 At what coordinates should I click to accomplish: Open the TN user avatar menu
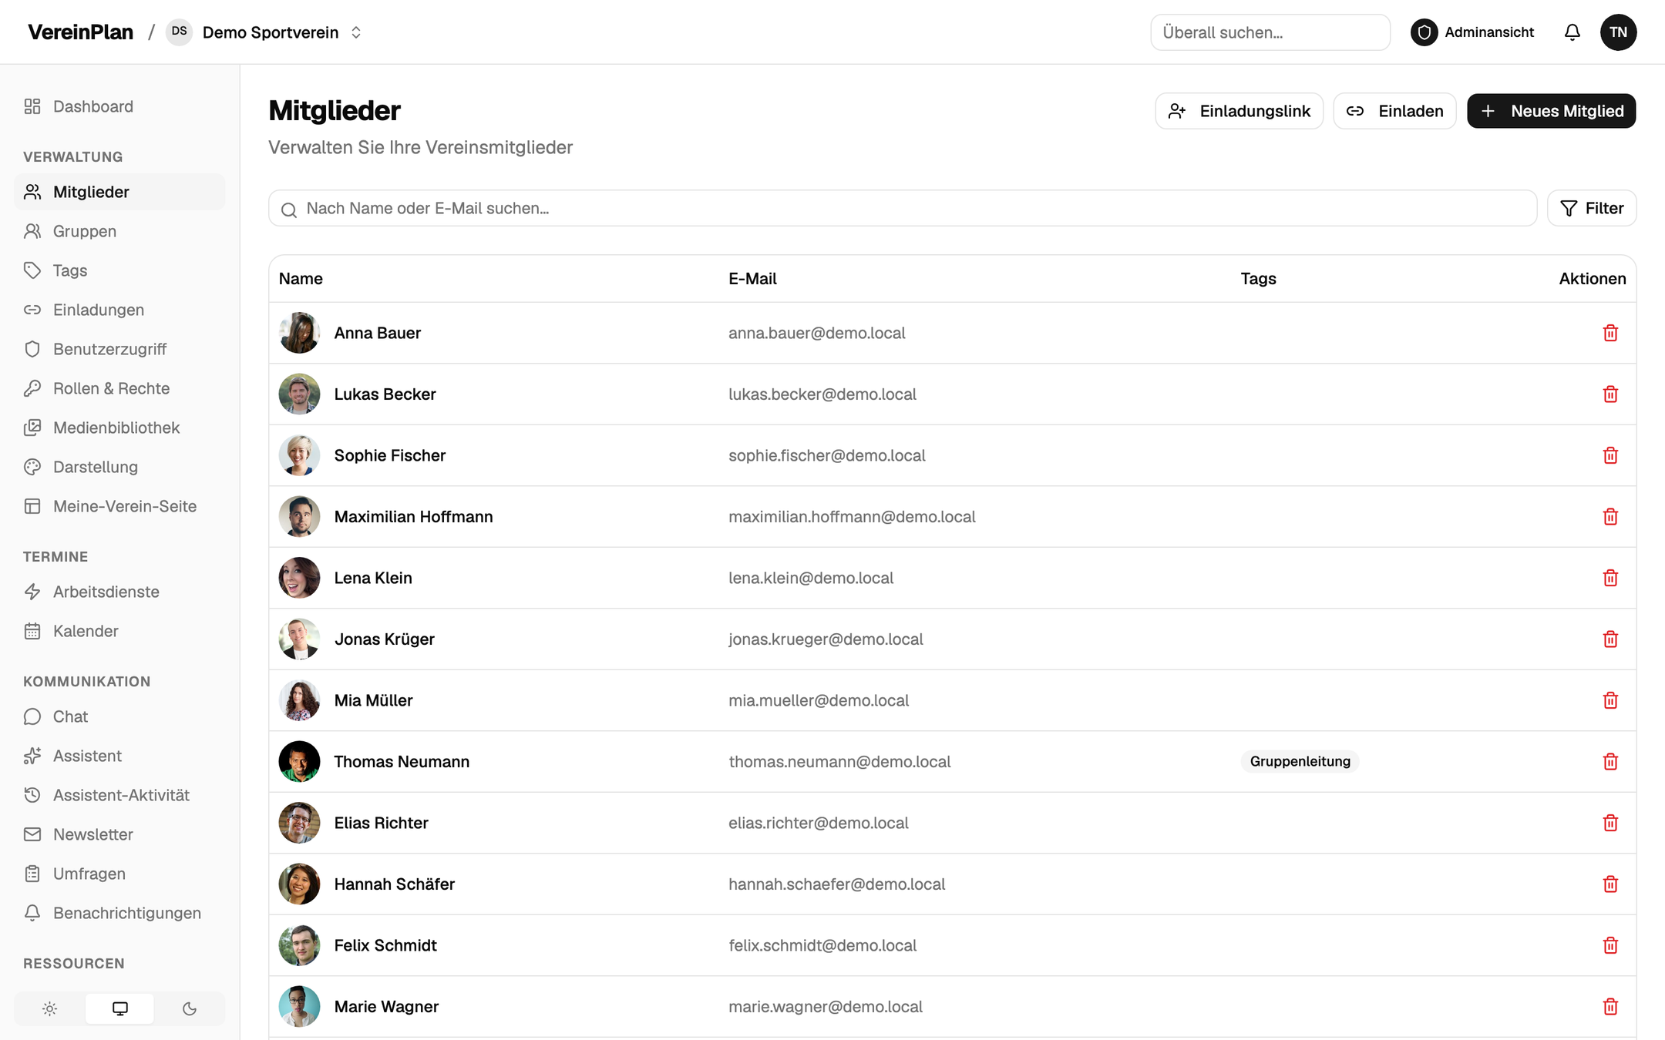coord(1618,32)
